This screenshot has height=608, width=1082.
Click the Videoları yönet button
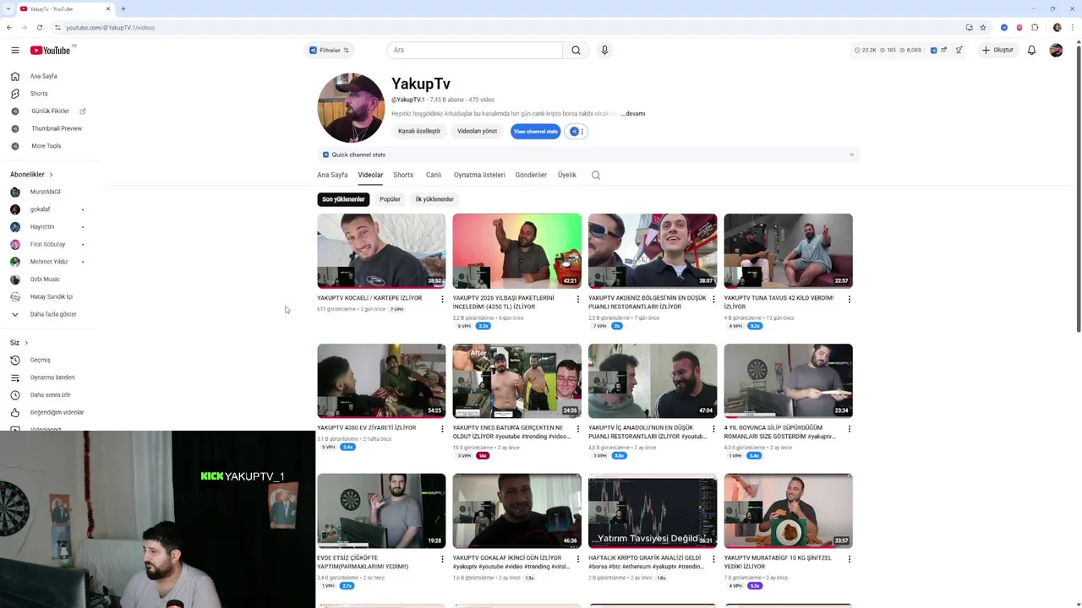pos(477,132)
